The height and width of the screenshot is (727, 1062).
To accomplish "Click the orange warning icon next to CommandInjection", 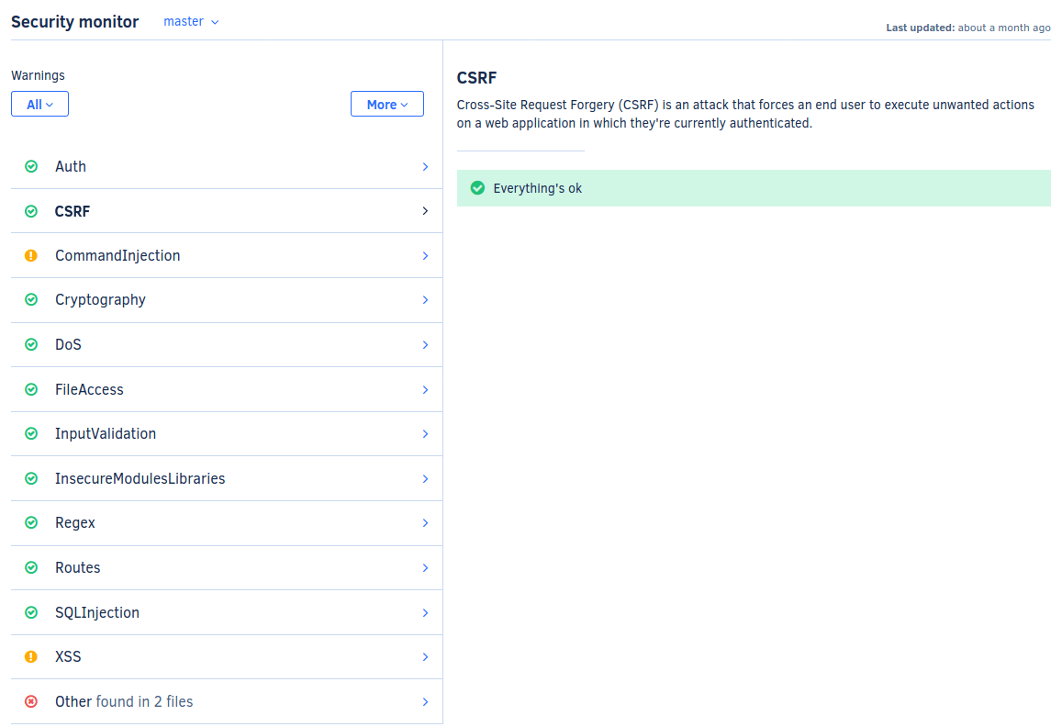I will pyautogui.click(x=31, y=256).
